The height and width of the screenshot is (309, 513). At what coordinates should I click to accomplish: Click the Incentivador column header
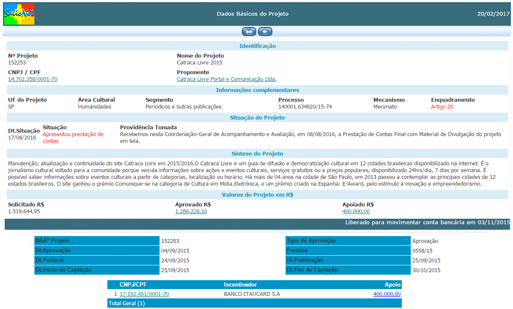click(241, 285)
